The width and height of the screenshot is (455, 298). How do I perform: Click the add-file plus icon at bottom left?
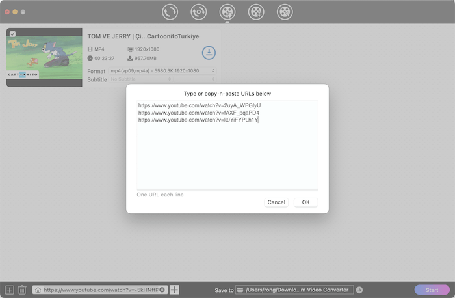point(9,290)
